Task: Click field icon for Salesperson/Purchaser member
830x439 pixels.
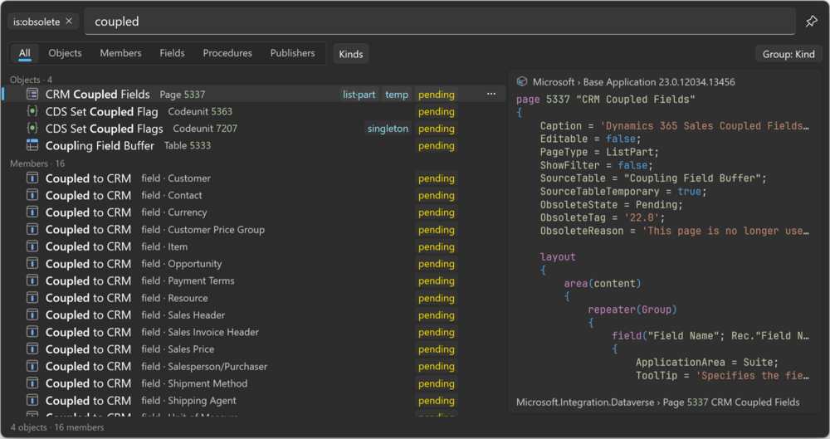Action: click(x=32, y=366)
